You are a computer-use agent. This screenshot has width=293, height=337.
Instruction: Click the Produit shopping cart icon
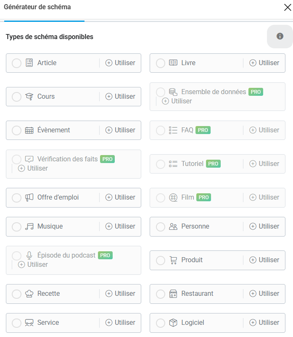pos(173,260)
